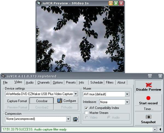Enable the Master Stream checkbox

[x=86, y=113]
